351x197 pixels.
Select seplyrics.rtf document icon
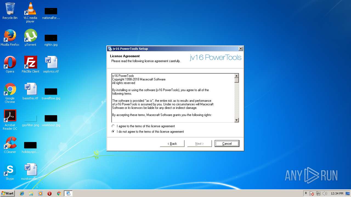pos(51,65)
